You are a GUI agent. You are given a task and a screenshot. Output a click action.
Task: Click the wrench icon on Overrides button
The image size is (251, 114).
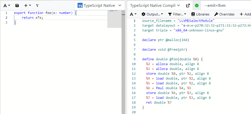(x=216, y=14)
